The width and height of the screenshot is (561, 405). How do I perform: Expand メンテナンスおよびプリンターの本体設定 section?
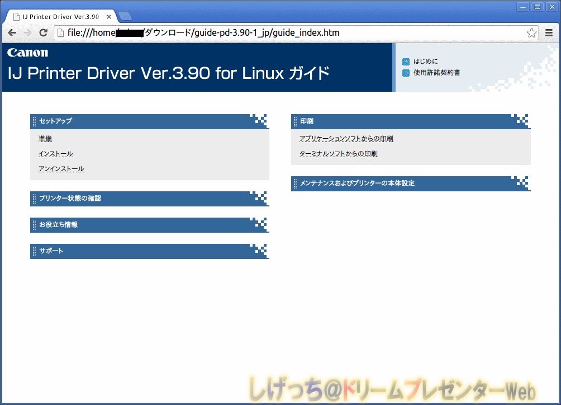(x=411, y=183)
